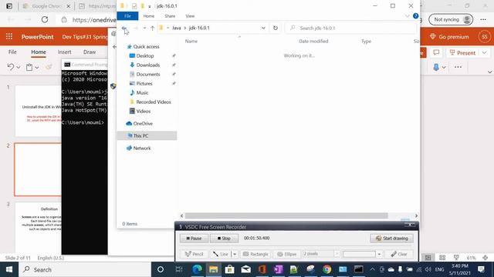Select slide 1 thumbnail
Viewport: 494px width, 277px height.
pos(38,111)
